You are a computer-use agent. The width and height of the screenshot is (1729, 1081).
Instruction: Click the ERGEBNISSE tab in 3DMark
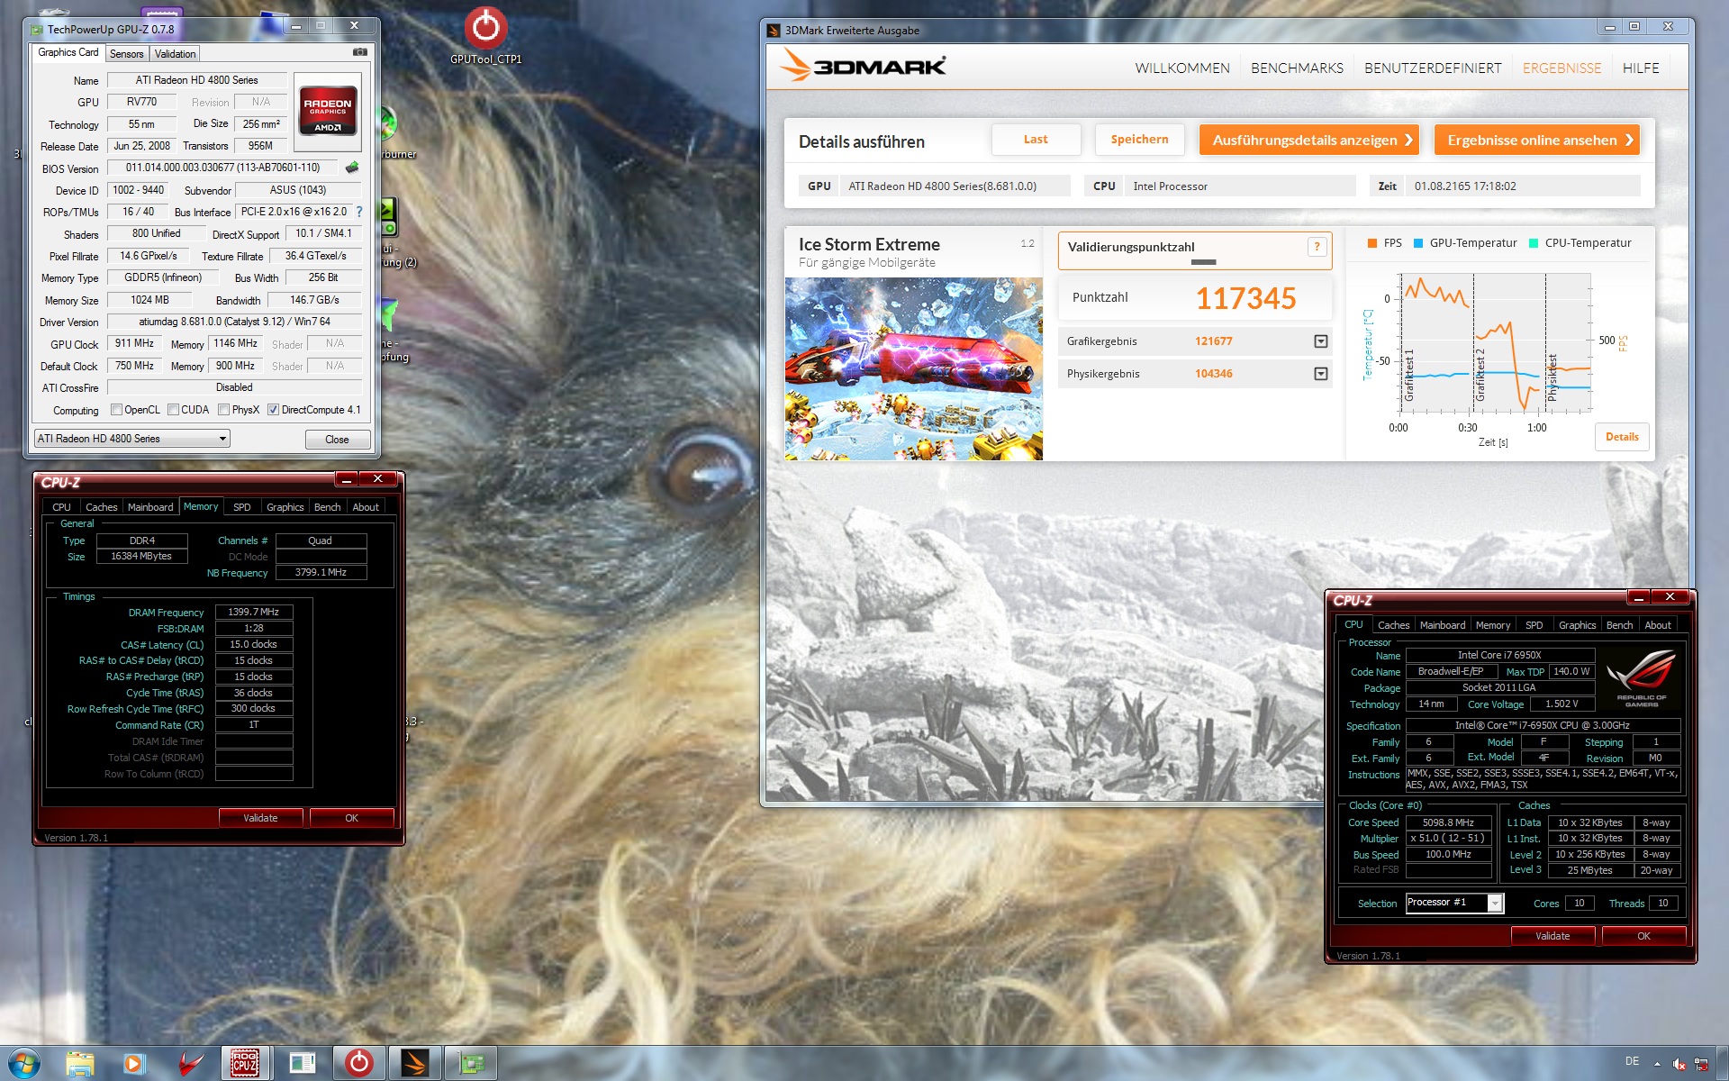click(x=1562, y=68)
